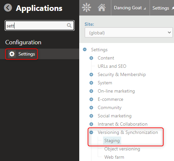Select the Staging settings item
This screenshot has height=161, width=174.
coord(112,141)
